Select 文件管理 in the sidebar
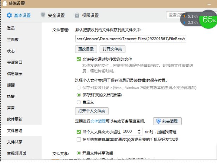 click(22, 130)
